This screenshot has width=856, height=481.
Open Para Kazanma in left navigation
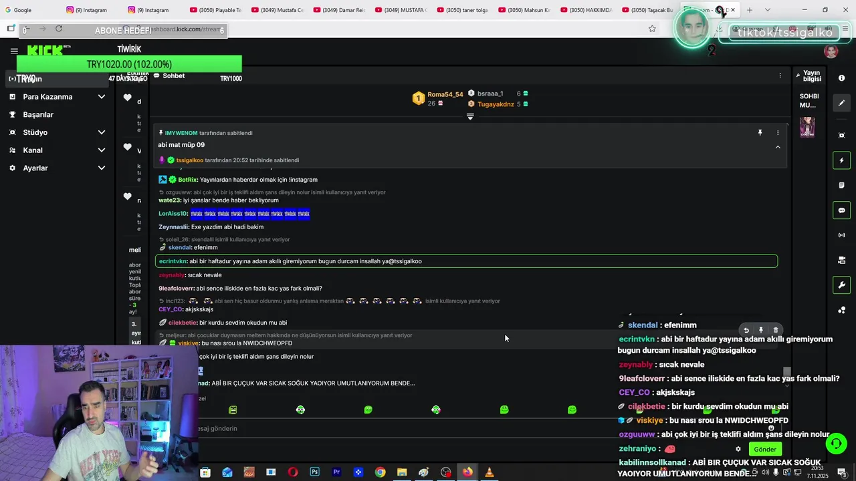tap(47, 97)
